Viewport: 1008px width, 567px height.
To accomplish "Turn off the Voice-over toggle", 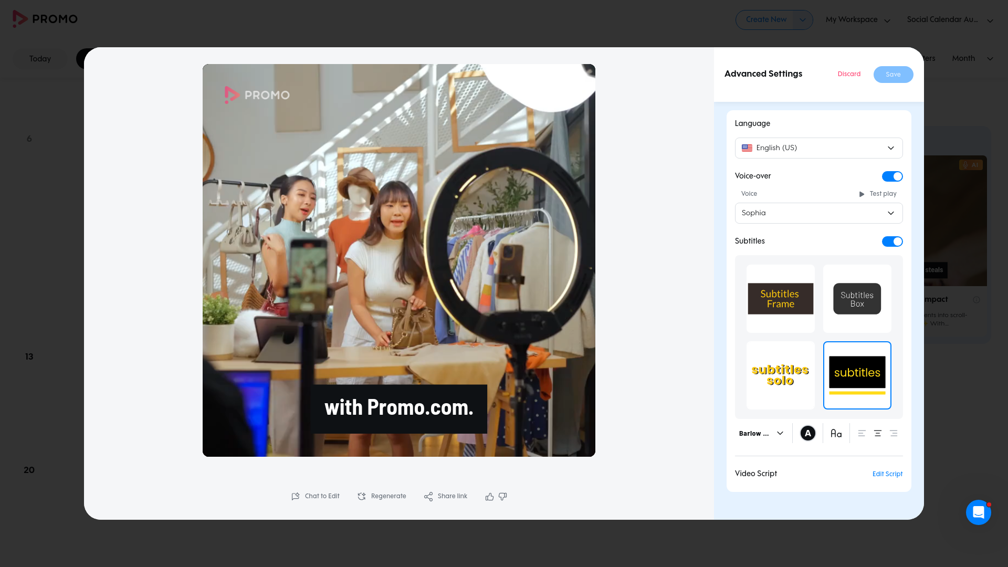I will pyautogui.click(x=892, y=176).
